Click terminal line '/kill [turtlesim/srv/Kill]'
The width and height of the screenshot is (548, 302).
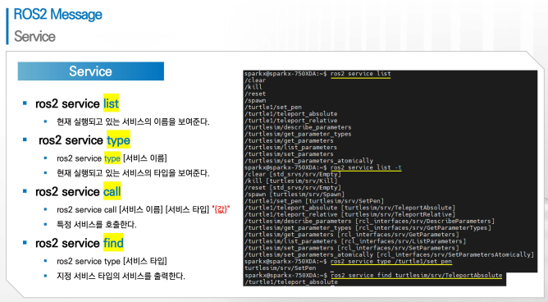click(x=290, y=181)
